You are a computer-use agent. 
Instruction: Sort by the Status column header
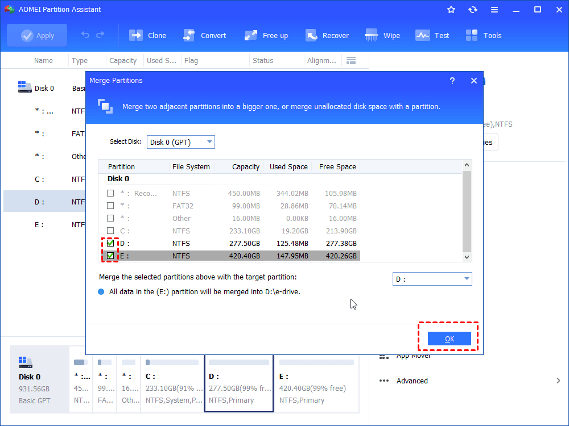263,61
